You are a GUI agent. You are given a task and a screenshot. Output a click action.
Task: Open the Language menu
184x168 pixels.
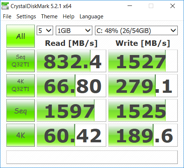tap(91, 17)
